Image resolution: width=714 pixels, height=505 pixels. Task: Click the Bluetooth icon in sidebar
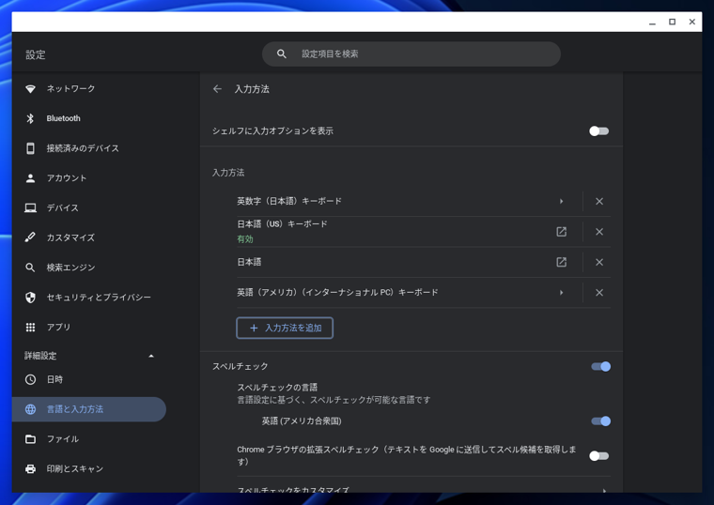coord(30,118)
